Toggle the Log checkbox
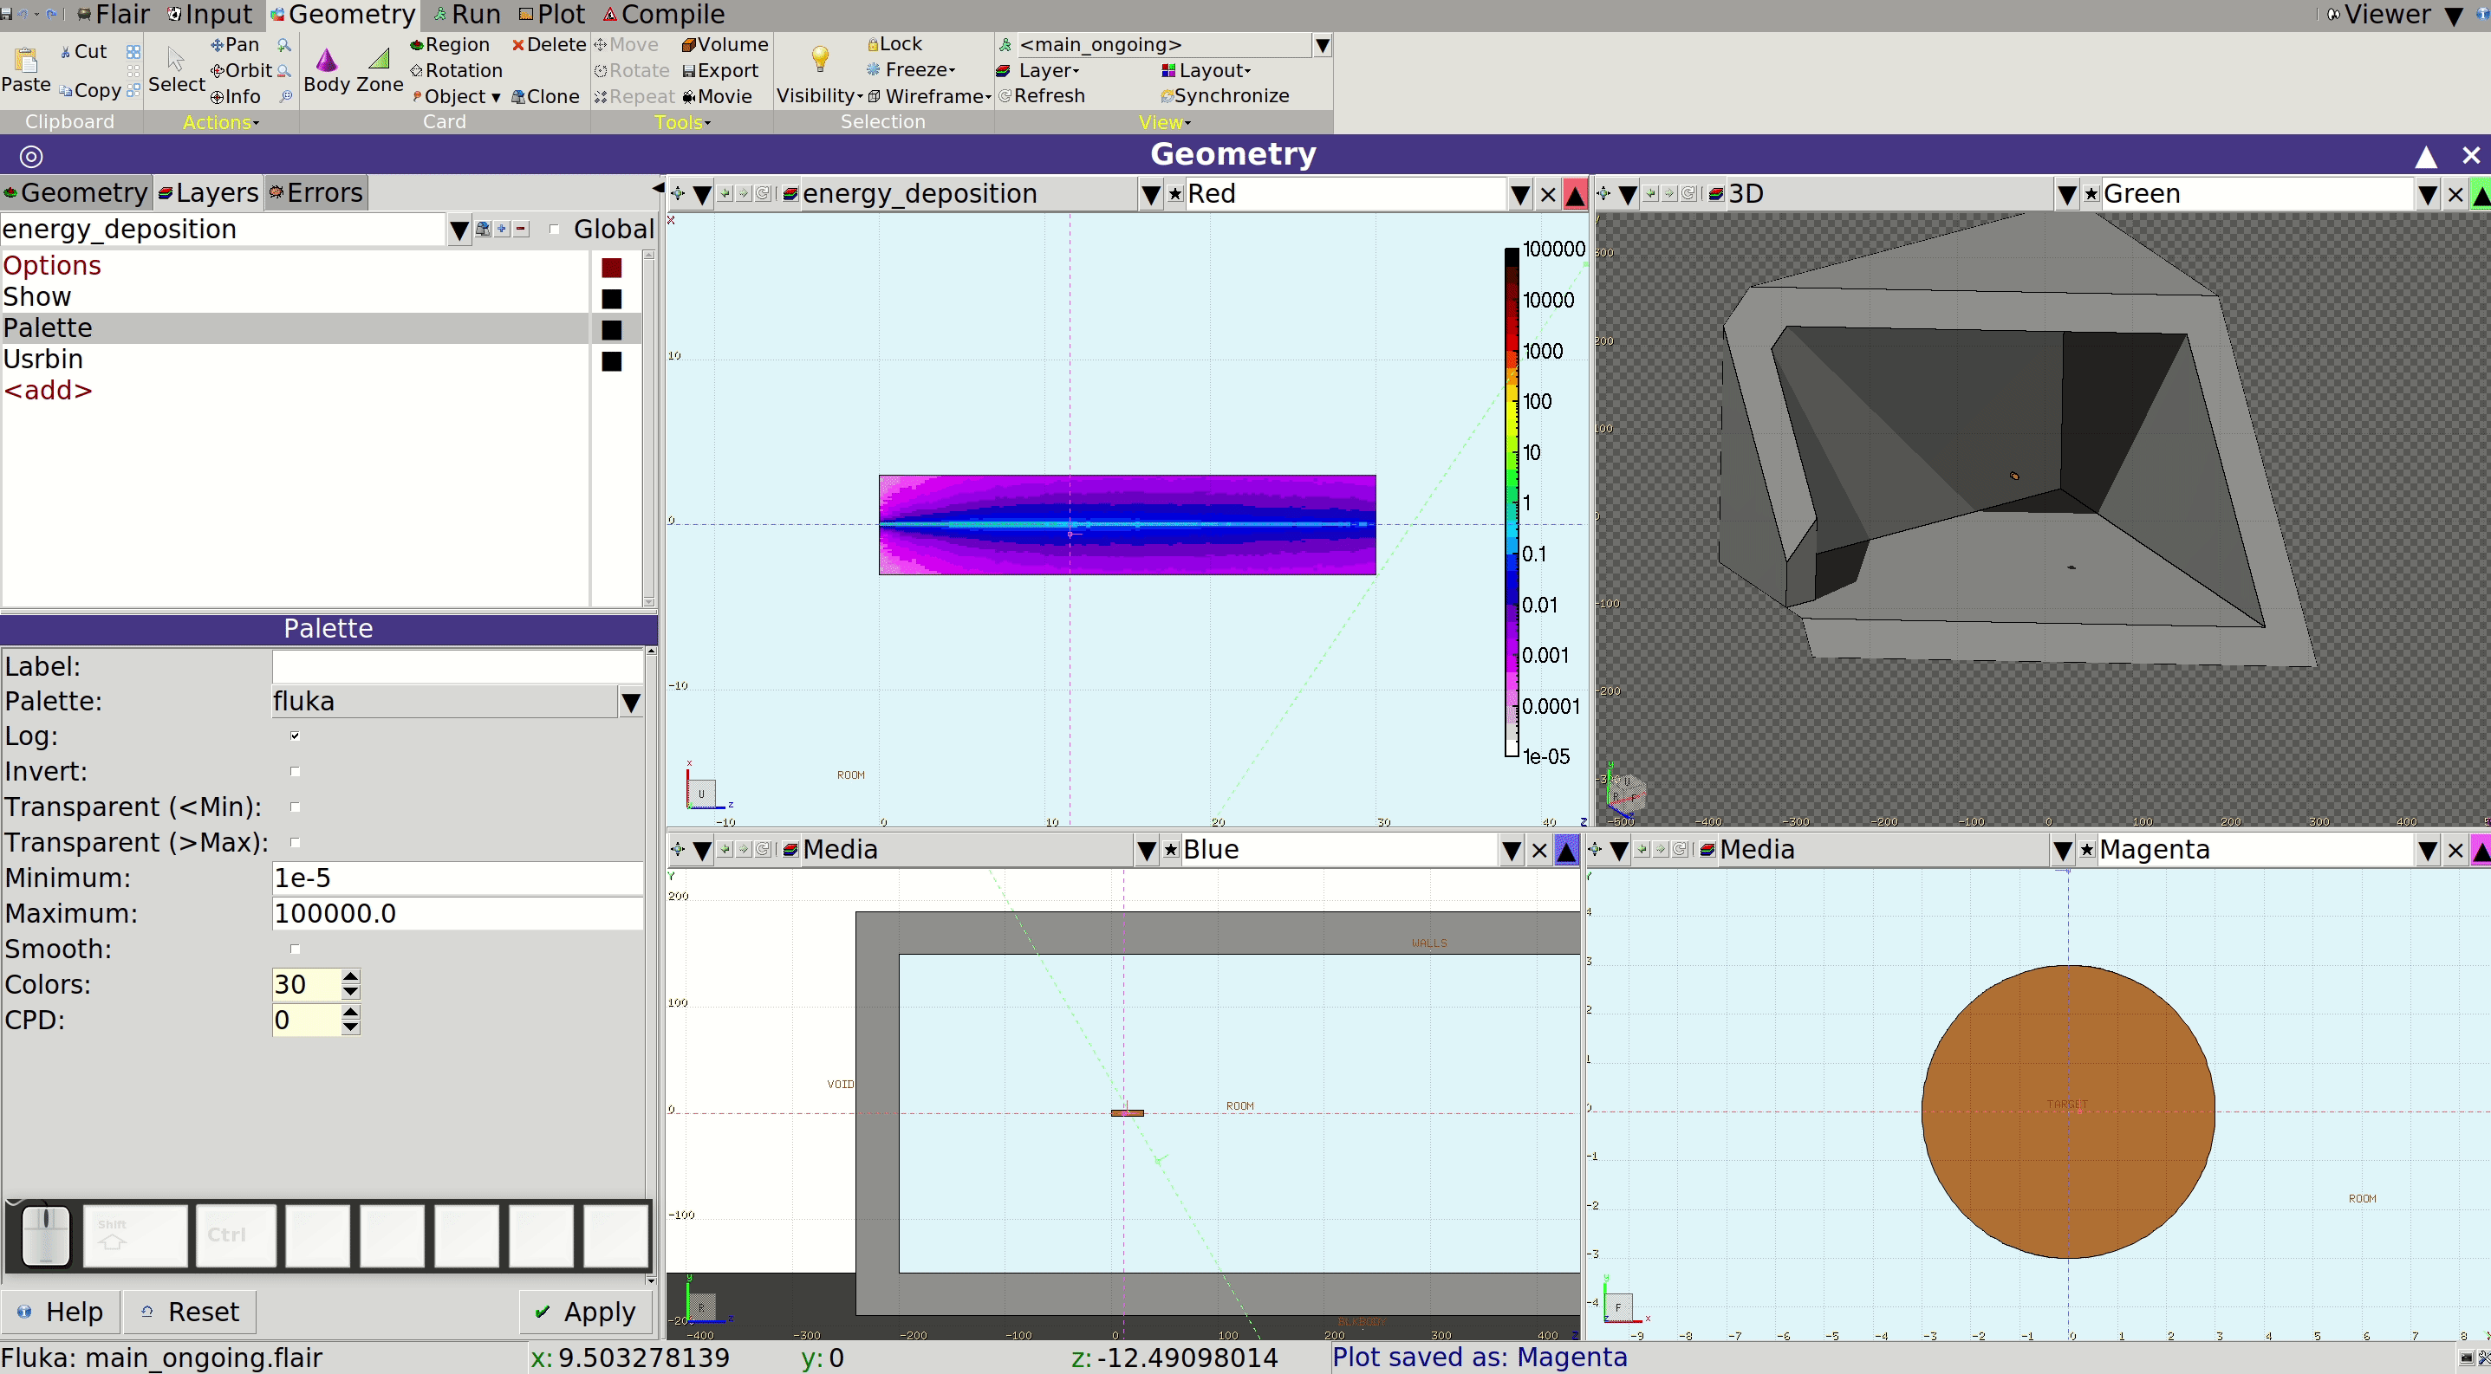Image resolution: width=2491 pixels, height=1374 pixels. point(295,736)
